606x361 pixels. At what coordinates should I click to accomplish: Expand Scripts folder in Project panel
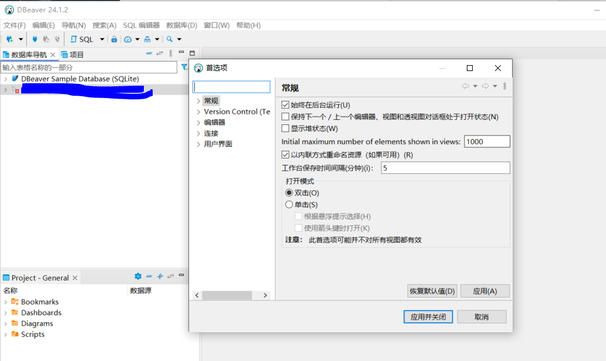[x=5, y=335]
